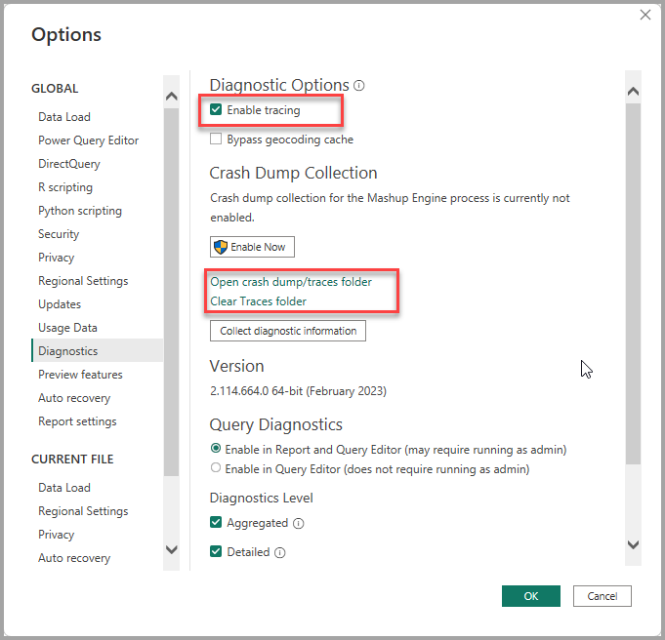Viewport: 665px width, 640px height.
Task: Open Power Query Editor settings
Action: coord(88,140)
